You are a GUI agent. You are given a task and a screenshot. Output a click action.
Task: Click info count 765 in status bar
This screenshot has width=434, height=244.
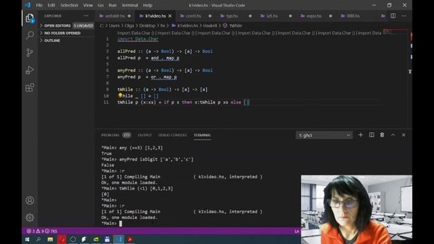click(x=52, y=231)
